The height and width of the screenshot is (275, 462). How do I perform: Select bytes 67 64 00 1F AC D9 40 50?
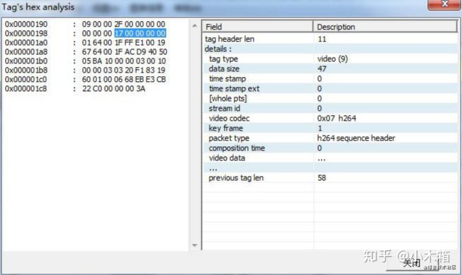click(x=124, y=52)
